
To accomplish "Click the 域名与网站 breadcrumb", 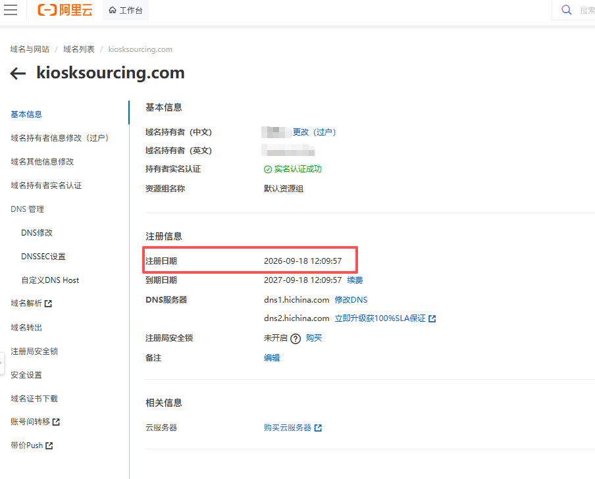I will [x=30, y=49].
